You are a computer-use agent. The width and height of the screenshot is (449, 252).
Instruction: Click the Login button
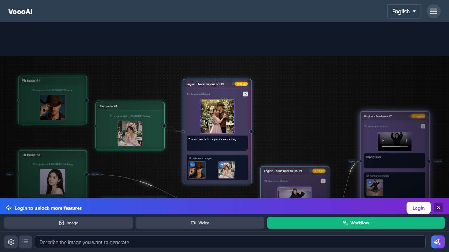point(418,208)
